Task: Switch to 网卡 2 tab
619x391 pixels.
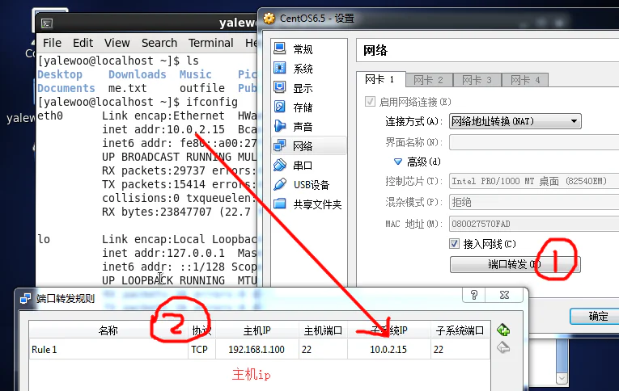Action: tap(429, 80)
